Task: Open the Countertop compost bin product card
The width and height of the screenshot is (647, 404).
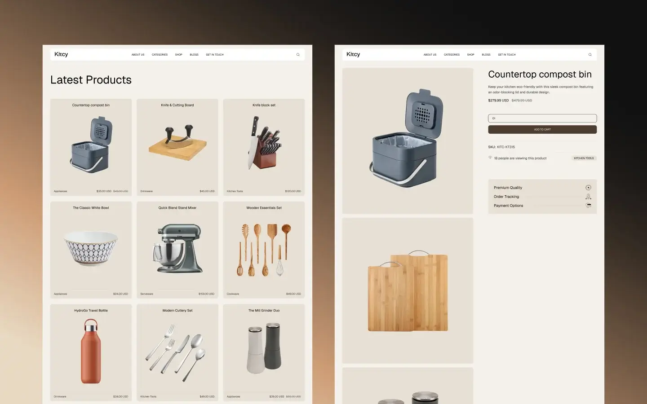Action: coord(91,147)
